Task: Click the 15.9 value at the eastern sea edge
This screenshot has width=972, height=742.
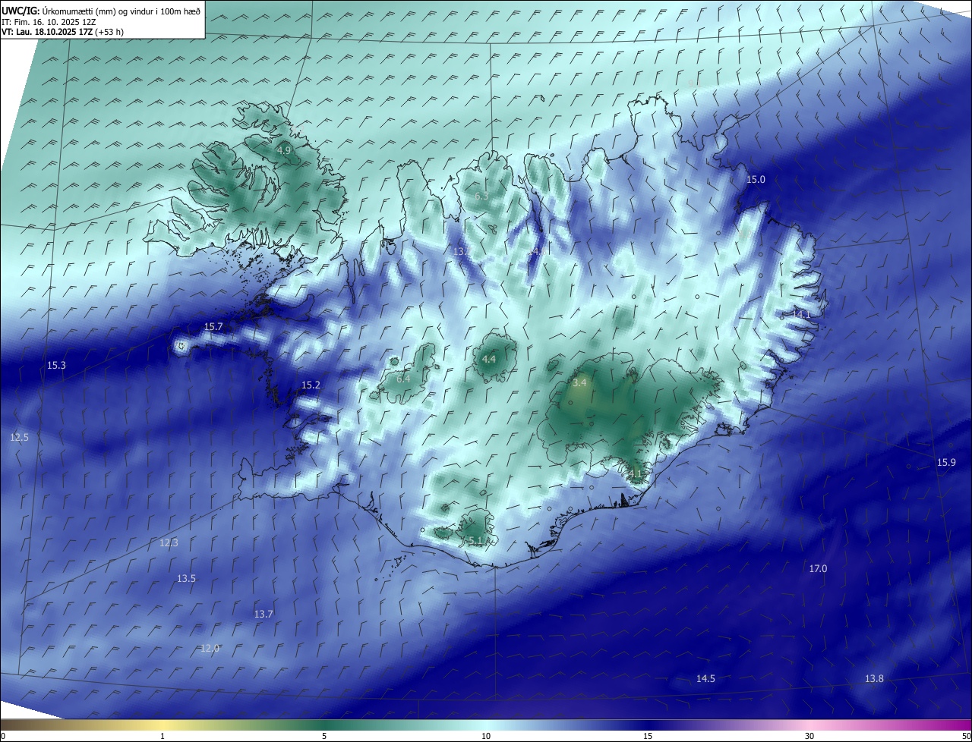Action: [x=945, y=463]
